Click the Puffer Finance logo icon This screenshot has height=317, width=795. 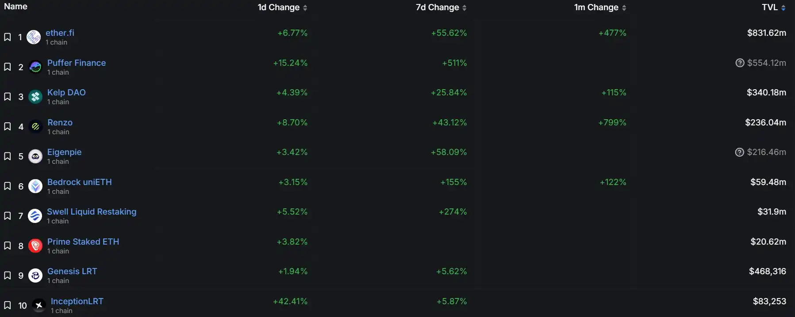35,67
